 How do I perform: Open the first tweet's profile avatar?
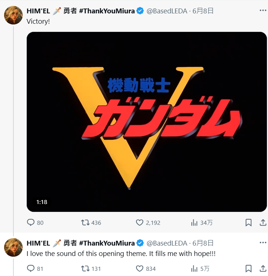click(13, 15)
